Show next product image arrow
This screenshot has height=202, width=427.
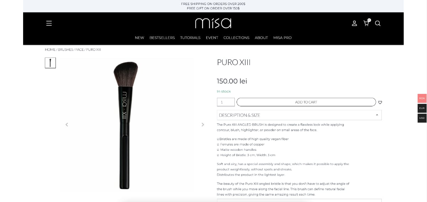203,124
